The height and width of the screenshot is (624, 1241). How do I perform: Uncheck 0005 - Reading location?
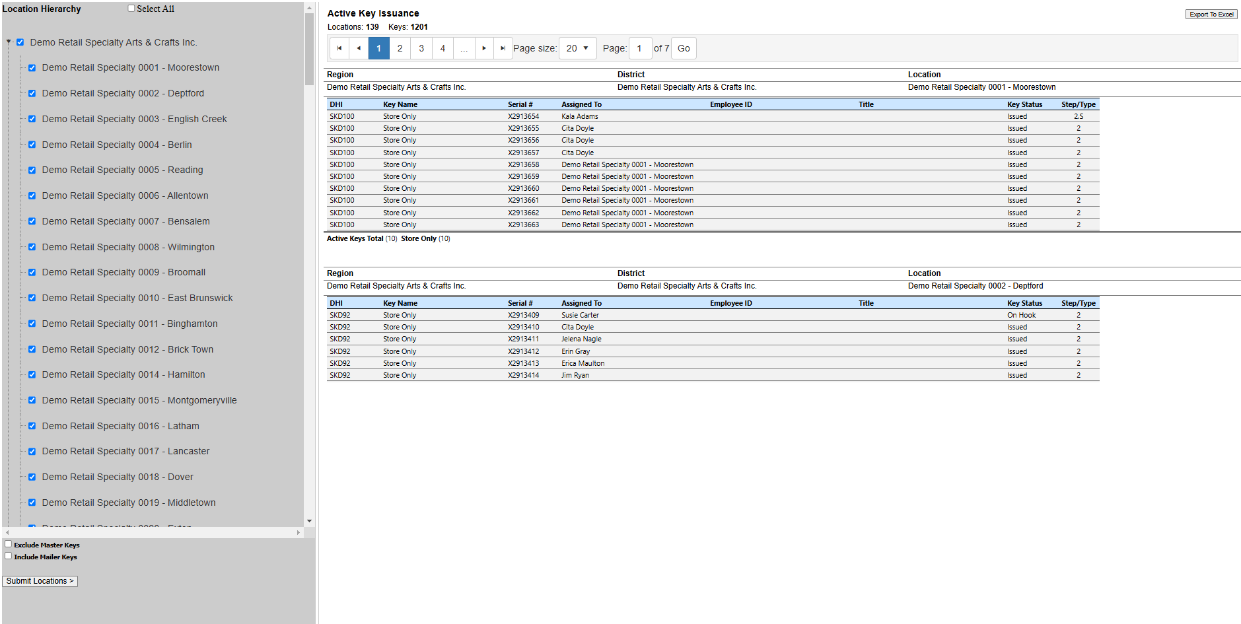coord(32,170)
